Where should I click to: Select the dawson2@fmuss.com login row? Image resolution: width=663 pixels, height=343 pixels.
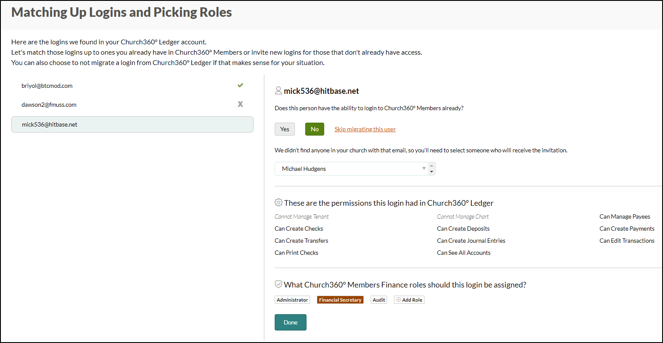[132, 105]
